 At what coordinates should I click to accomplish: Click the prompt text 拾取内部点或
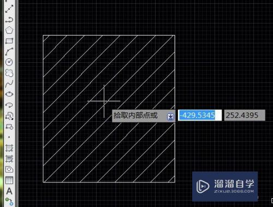tap(135, 115)
